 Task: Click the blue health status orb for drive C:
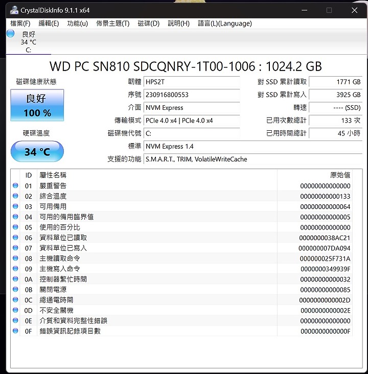[11, 33]
